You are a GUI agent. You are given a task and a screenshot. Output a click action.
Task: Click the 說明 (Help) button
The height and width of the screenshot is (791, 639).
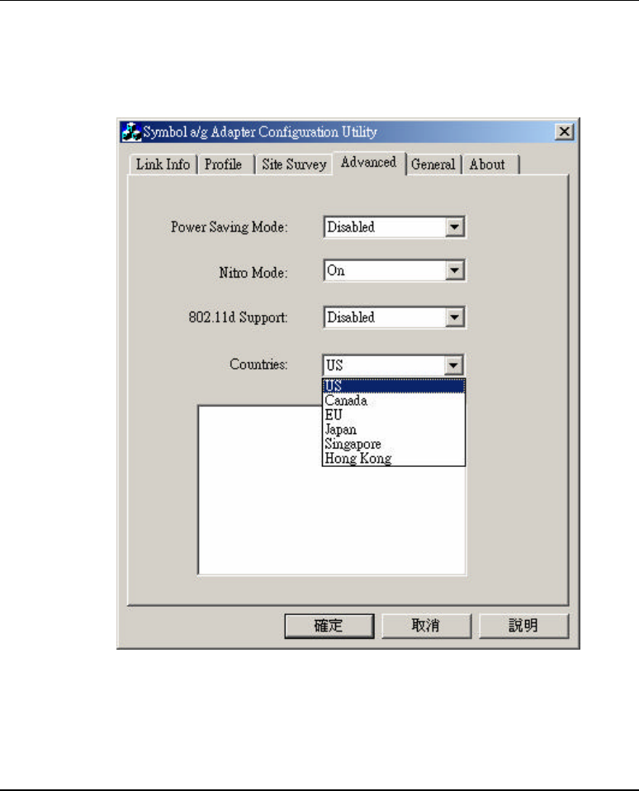523,626
